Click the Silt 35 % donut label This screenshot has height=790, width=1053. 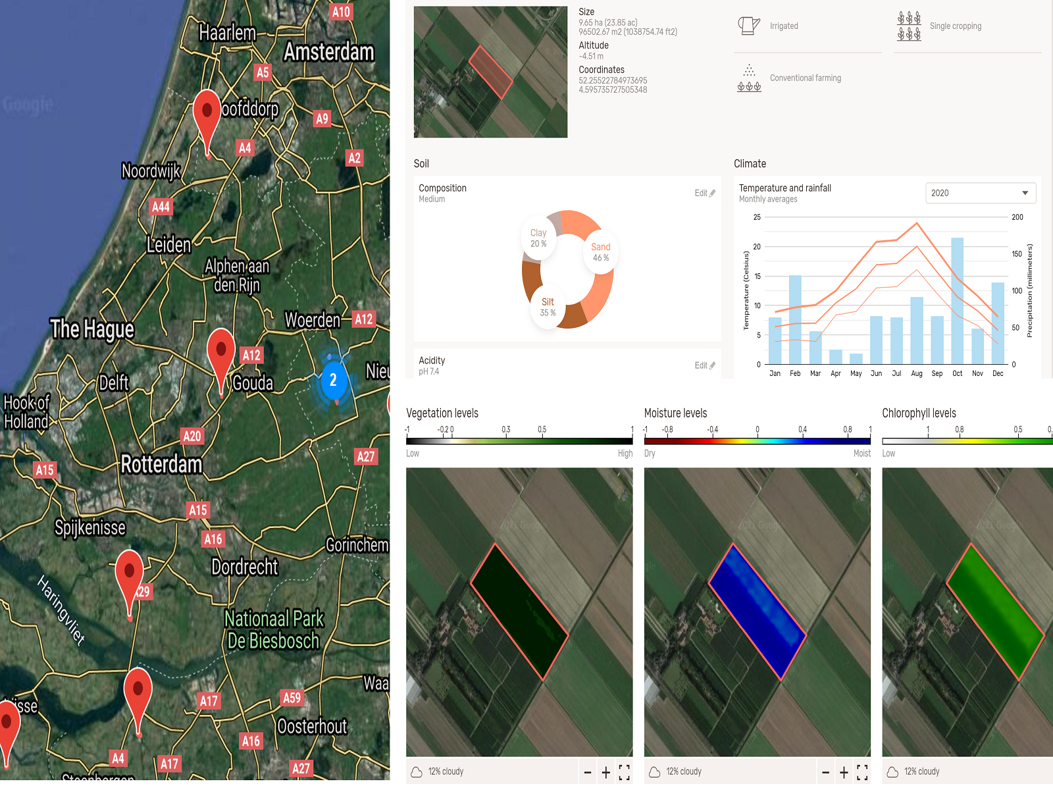coord(548,307)
